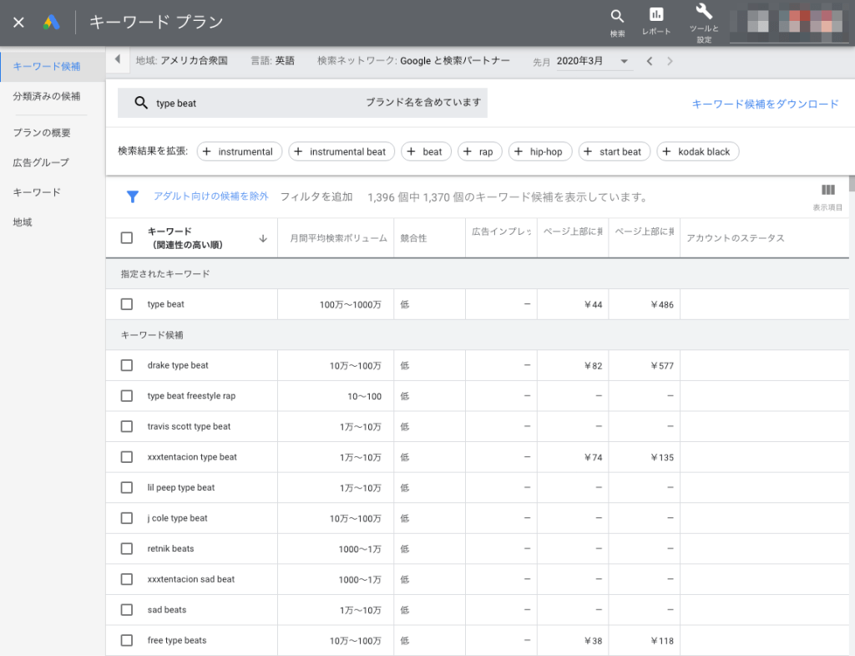
Task: Check the box for drake type beat
Action: tap(127, 365)
